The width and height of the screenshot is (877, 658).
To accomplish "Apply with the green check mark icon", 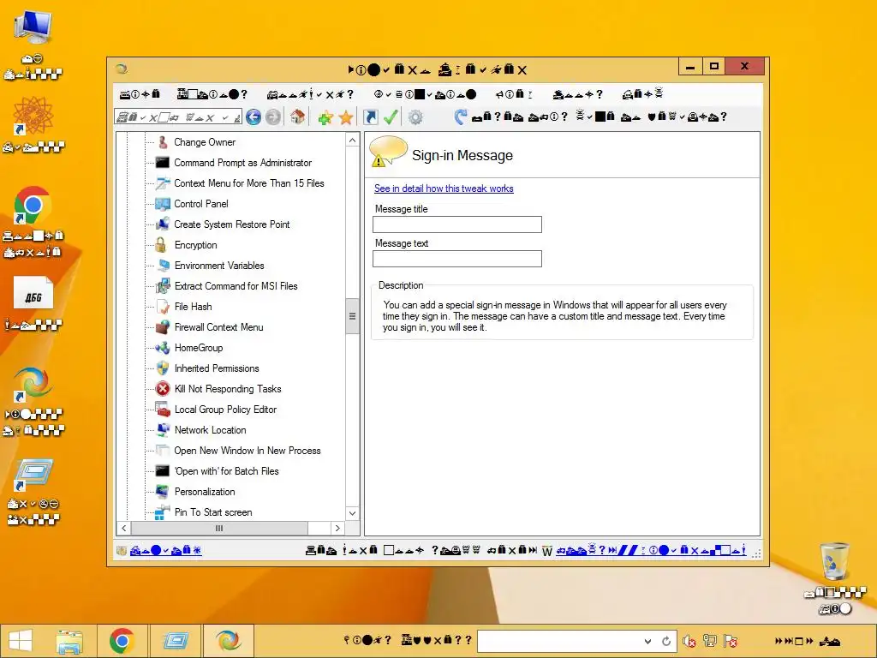I will point(391,117).
